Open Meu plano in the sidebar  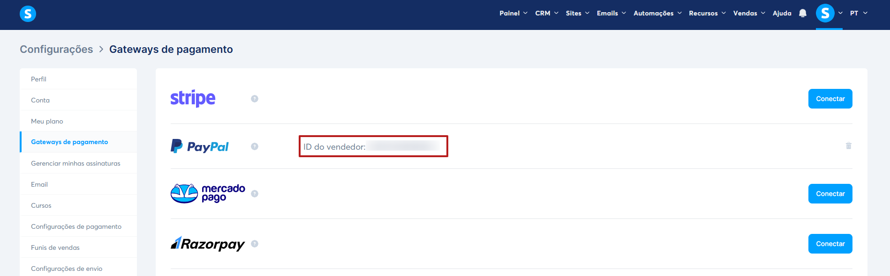click(x=78, y=121)
